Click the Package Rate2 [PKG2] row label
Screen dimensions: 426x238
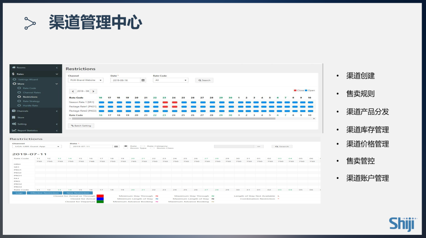point(82,111)
